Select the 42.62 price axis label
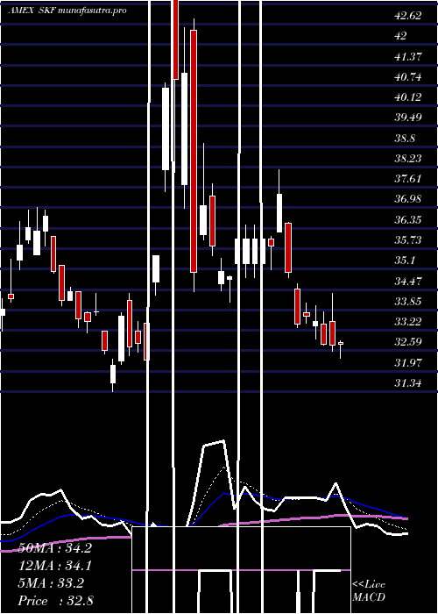 pyautogui.click(x=408, y=16)
